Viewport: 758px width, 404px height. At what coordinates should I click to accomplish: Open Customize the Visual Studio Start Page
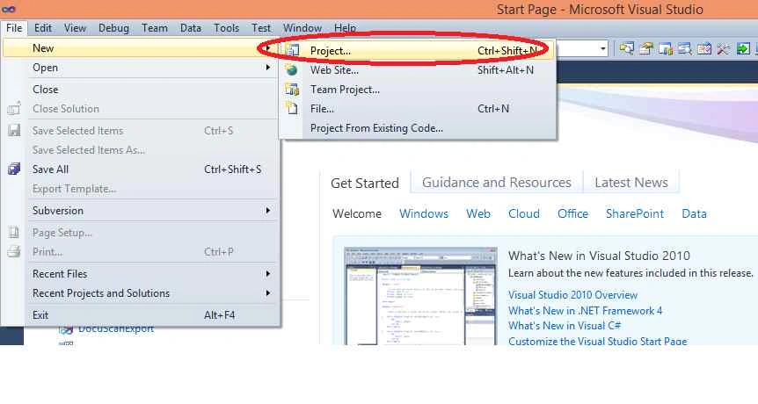click(x=597, y=340)
